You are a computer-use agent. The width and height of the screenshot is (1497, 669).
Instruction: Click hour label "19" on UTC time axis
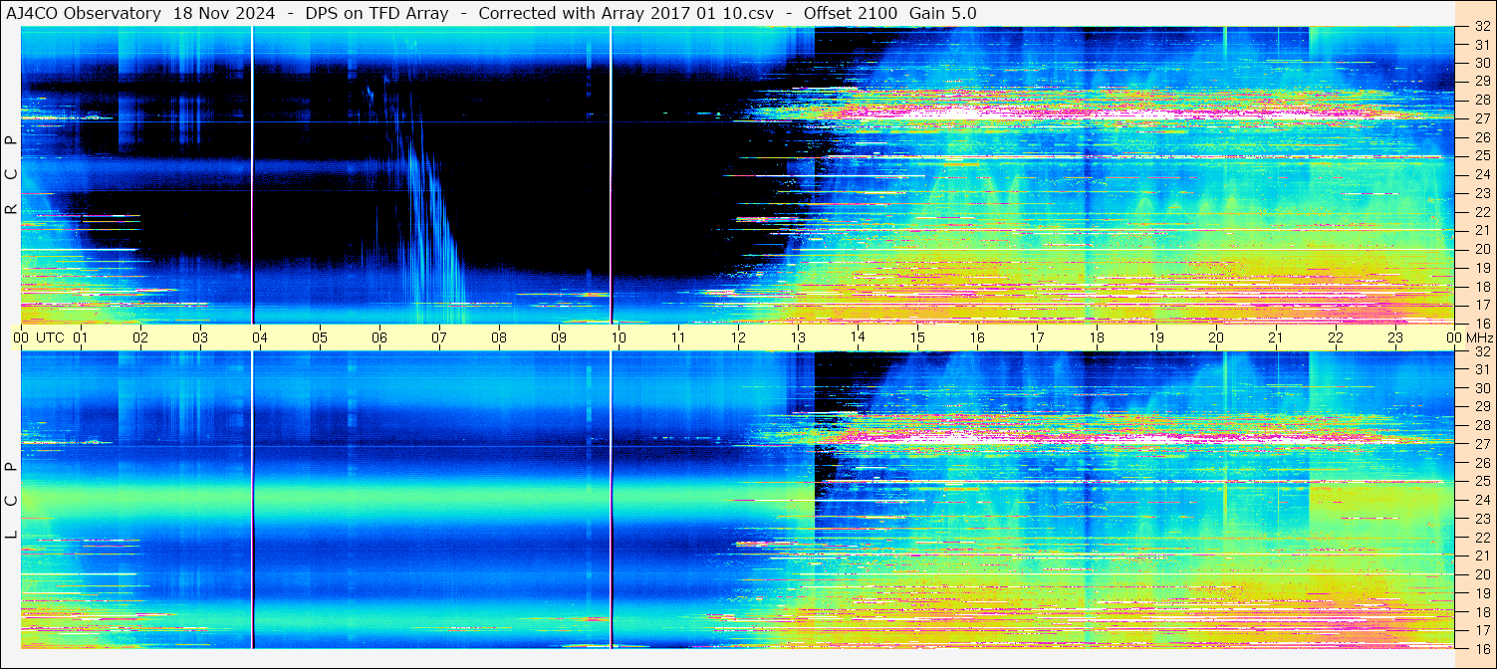pyautogui.click(x=1156, y=338)
